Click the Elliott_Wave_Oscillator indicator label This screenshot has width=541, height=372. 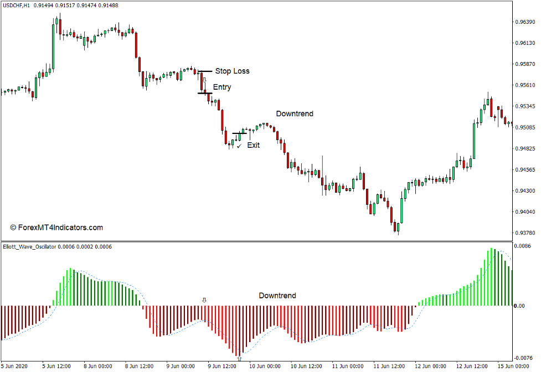pos(30,247)
